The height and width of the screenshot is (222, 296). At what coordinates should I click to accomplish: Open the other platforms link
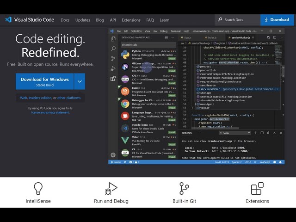[x=69, y=98]
